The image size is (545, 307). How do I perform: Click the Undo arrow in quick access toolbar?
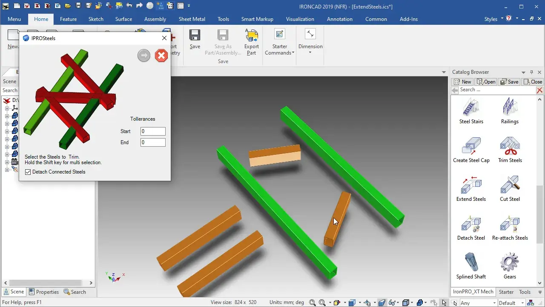click(x=129, y=6)
